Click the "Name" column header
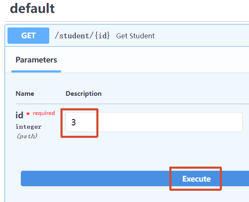The height and width of the screenshot is (202, 249). [x=25, y=94]
